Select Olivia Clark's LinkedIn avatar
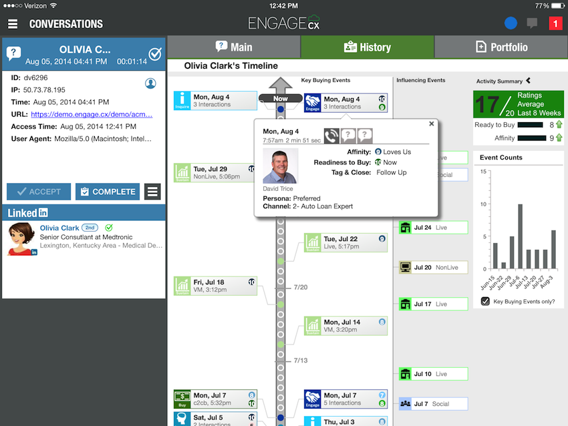568x426 pixels. pos(22,239)
